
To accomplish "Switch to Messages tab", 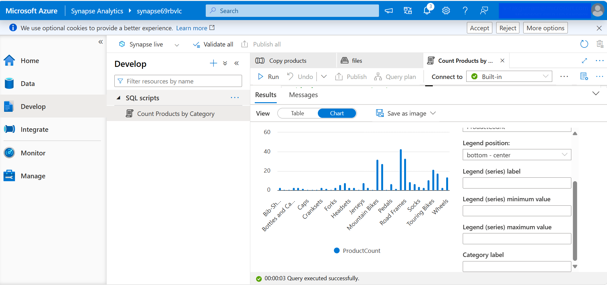I will pyautogui.click(x=303, y=95).
